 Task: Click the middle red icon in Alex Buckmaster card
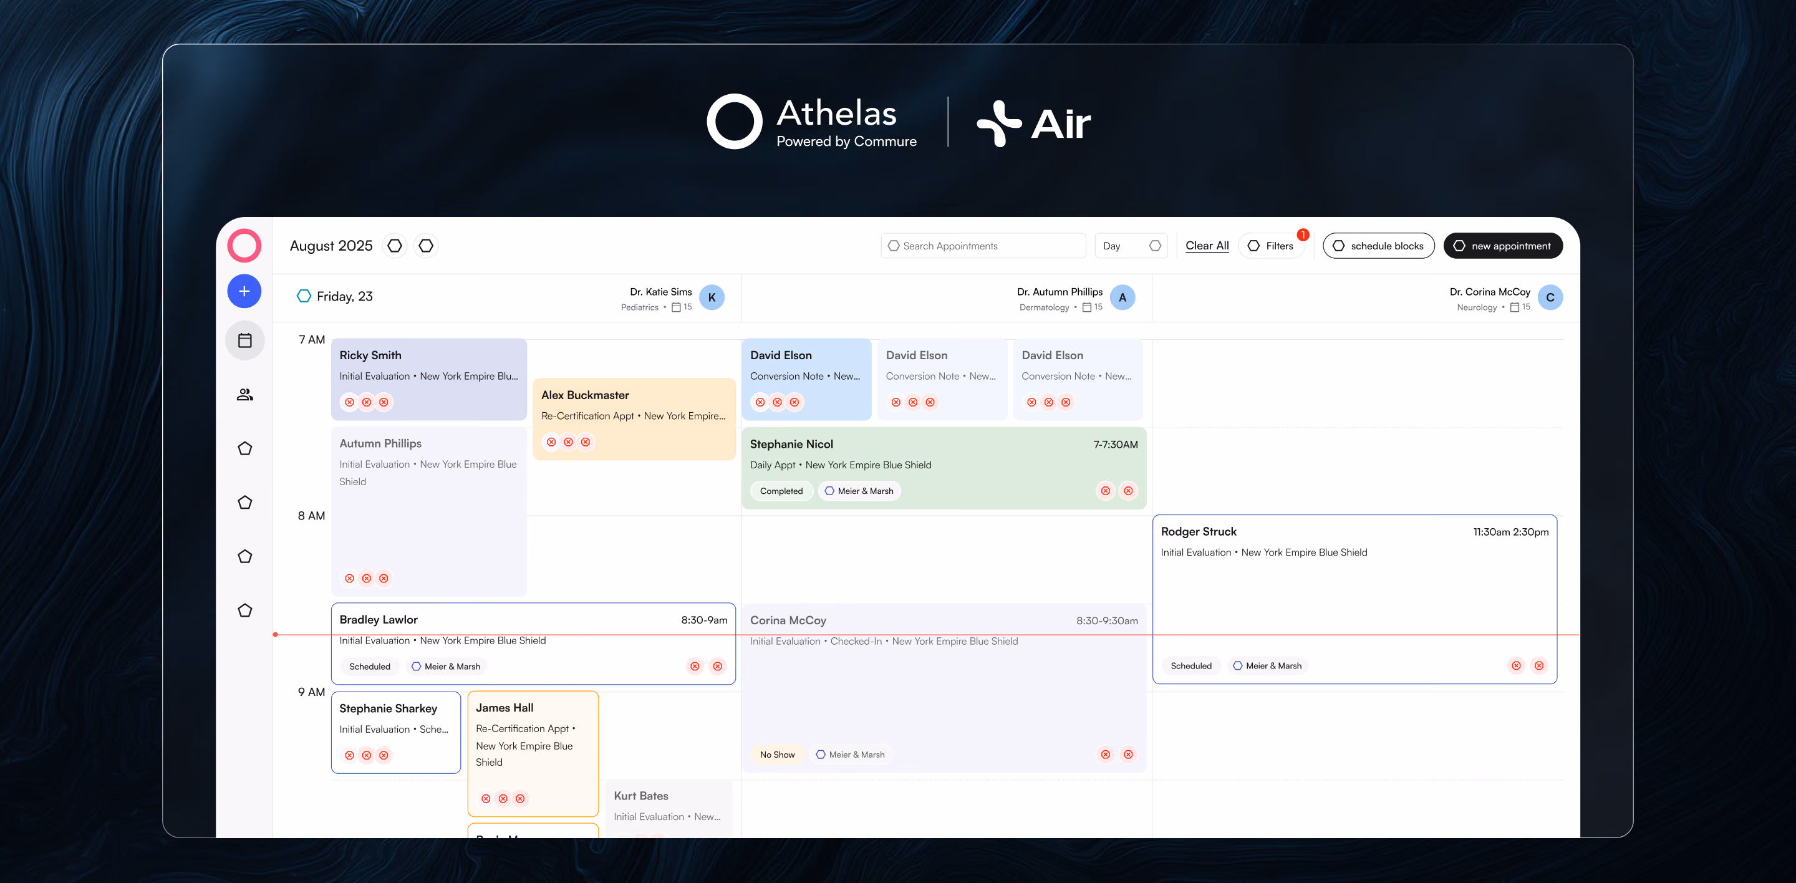[568, 442]
